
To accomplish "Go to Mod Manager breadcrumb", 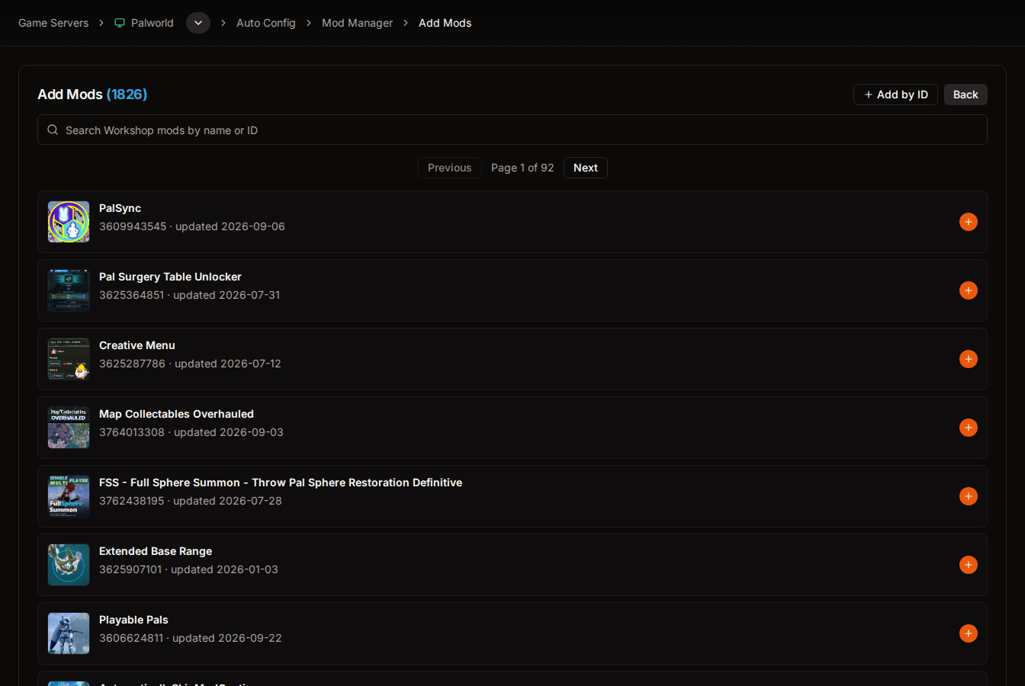I will click(x=357, y=23).
